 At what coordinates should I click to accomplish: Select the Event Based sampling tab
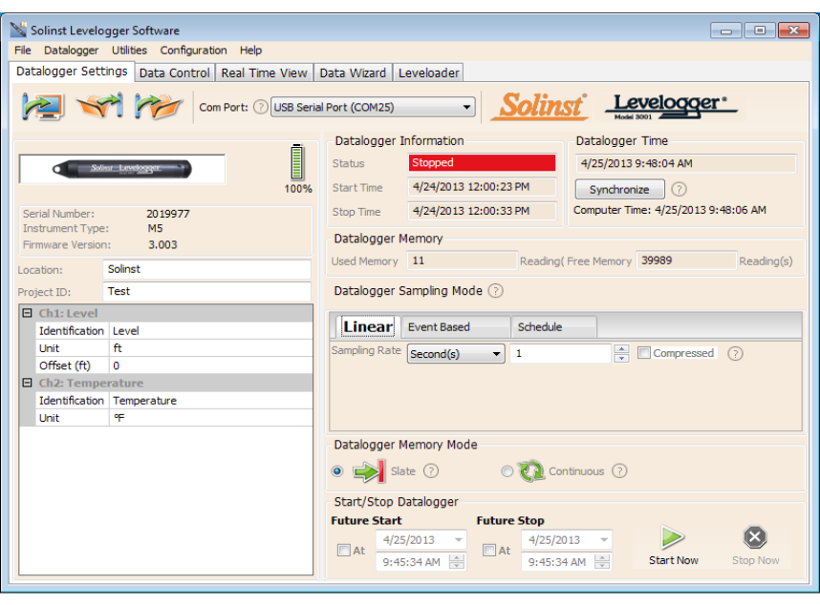point(456,326)
